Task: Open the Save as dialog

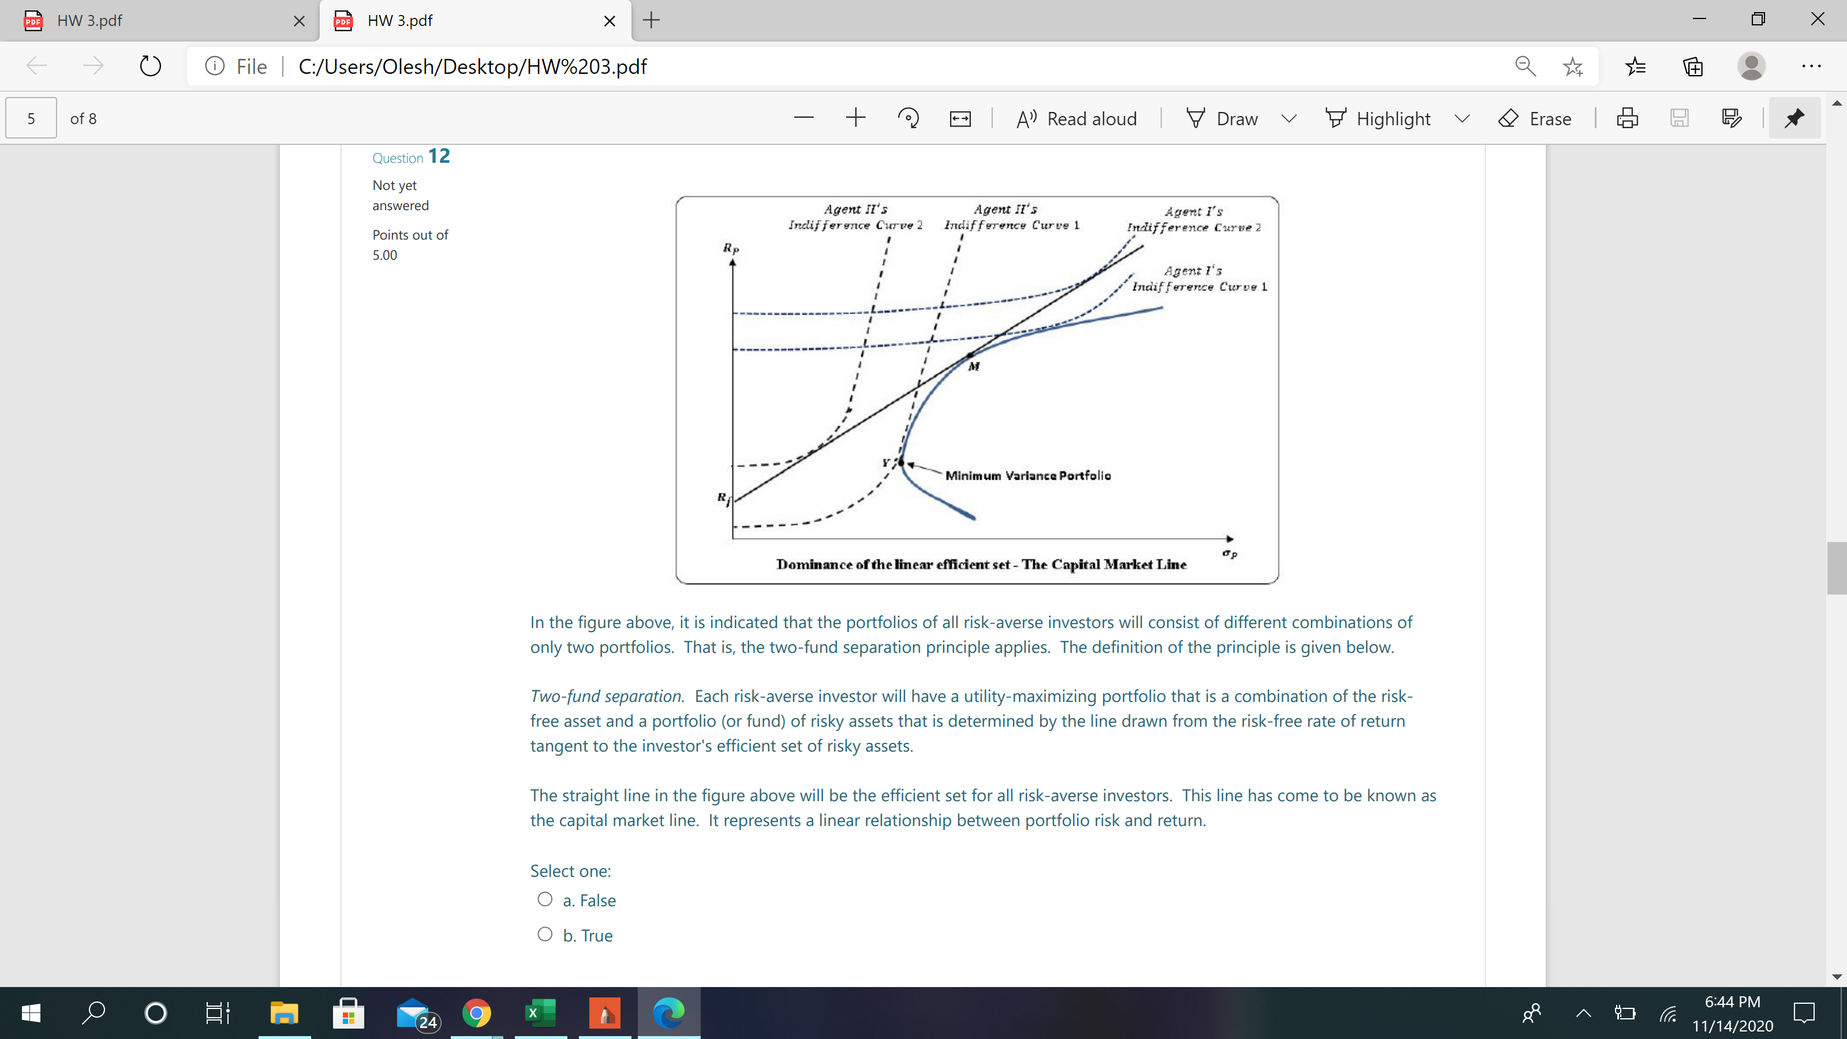Action: click(1732, 118)
